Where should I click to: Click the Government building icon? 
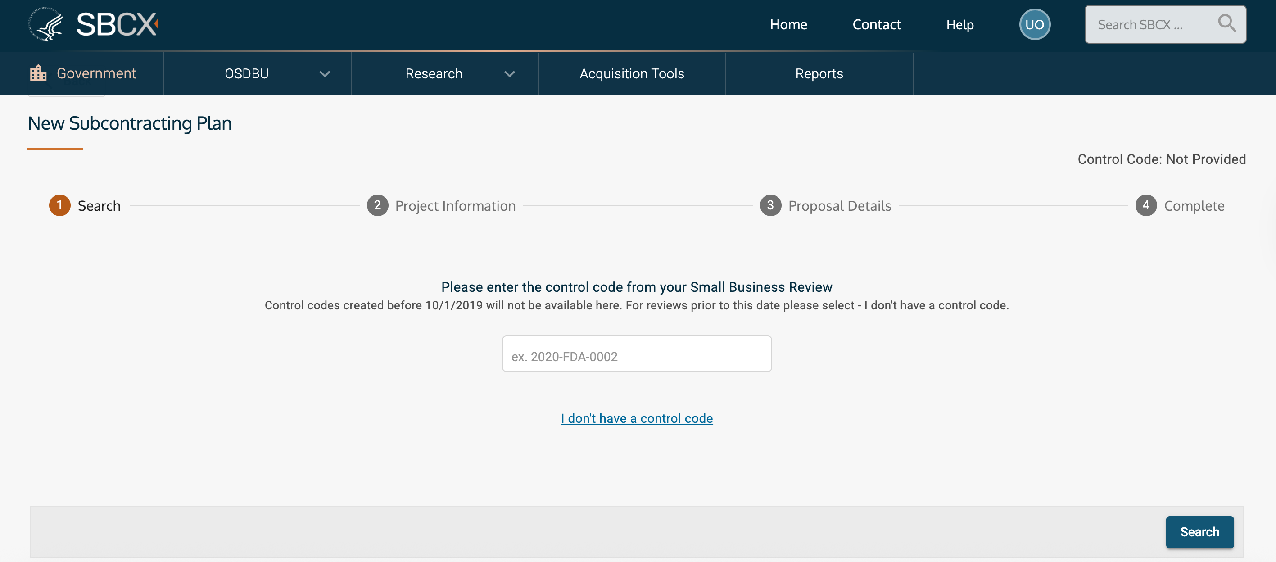(x=38, y=73)
